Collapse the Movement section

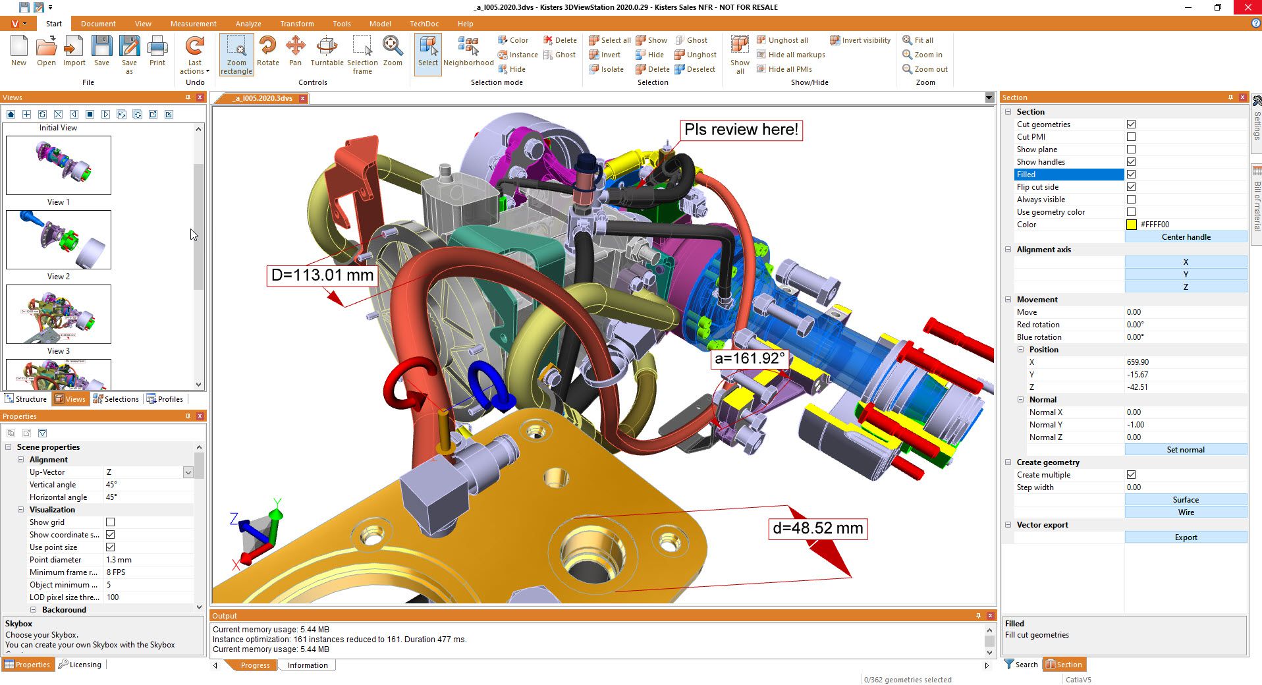pyautogui.click(x=1008, y=300)
